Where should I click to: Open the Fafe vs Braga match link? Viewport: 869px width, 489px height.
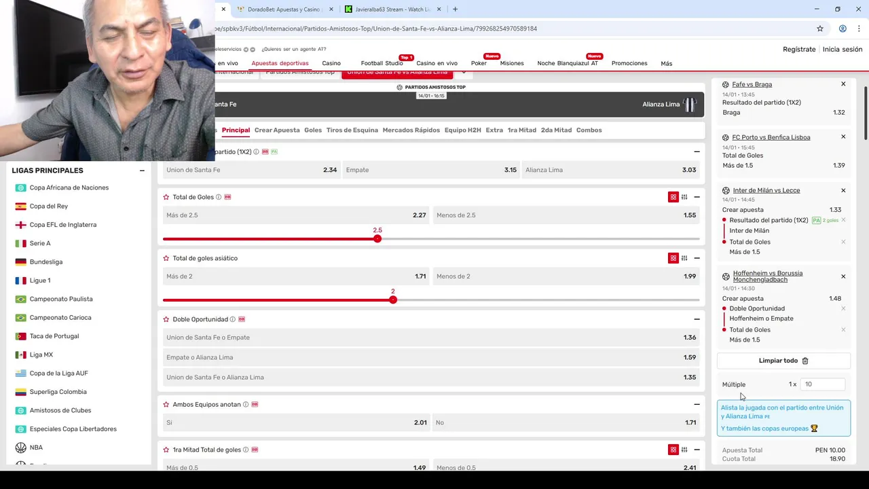752,84
